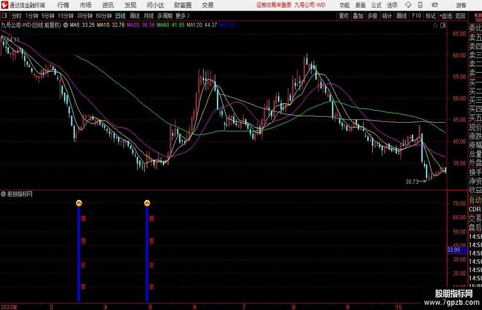Screen dimensions: 482x310
Task: Add stock via +自选 button
Action: [x=445, y=16]
